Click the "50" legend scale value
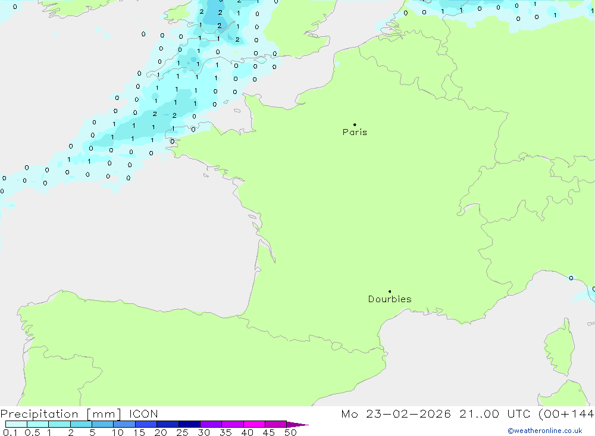The height and width of the screenshot is (436, 595). (x=291, y=432)
